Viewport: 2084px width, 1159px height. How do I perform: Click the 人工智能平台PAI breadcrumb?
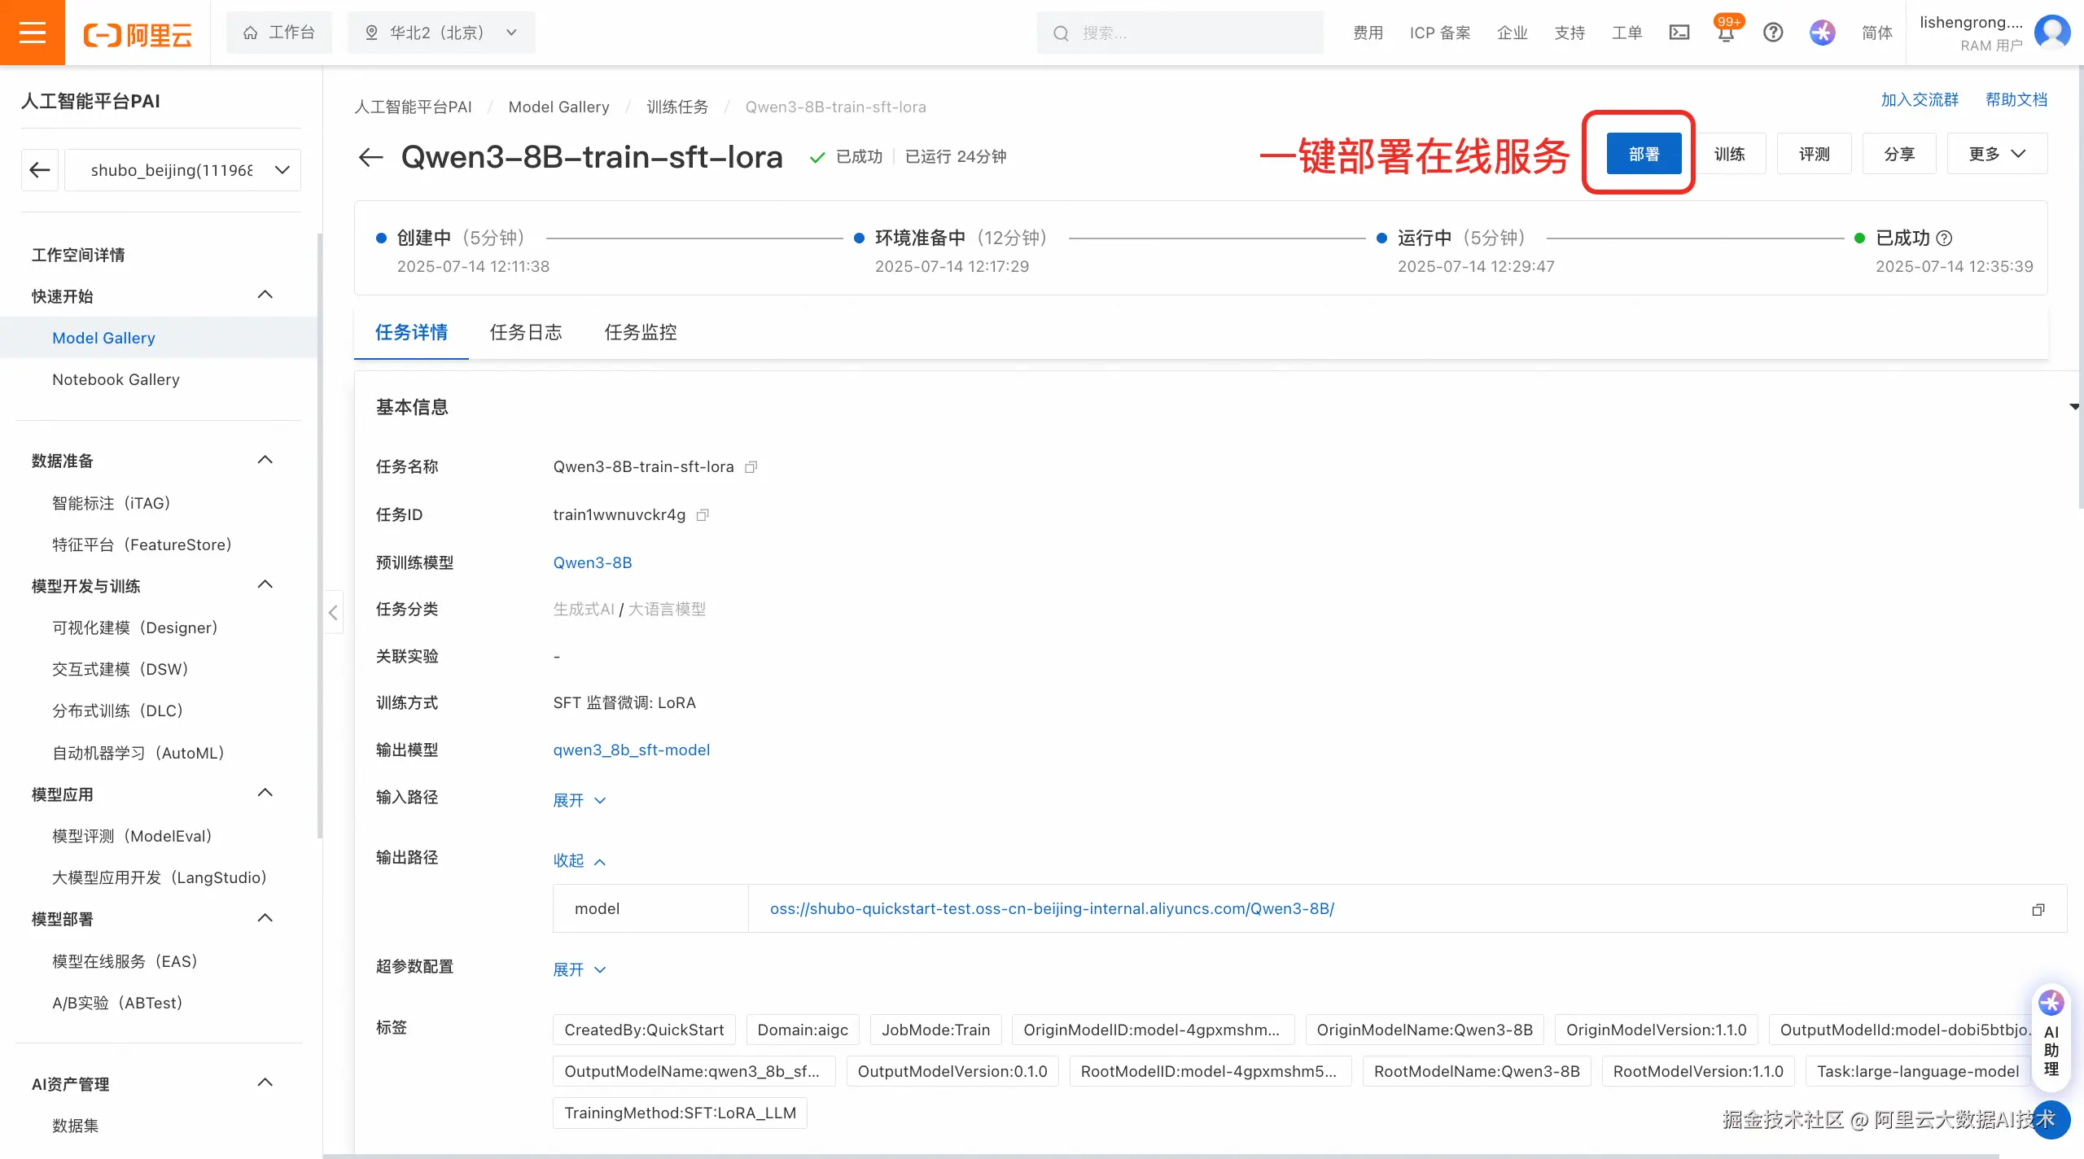point(413,107)
